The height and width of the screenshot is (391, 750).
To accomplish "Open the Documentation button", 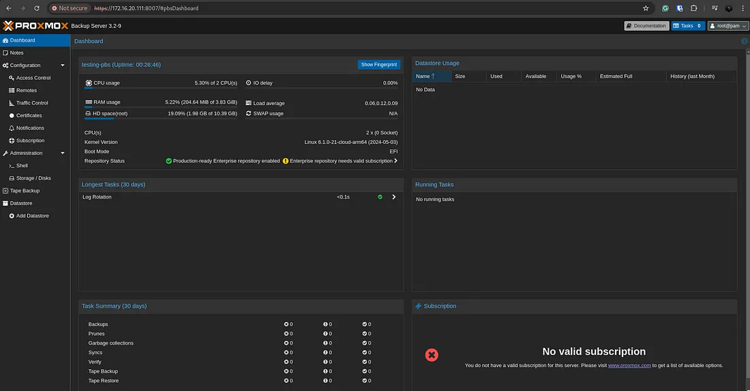I will point(646,26).
